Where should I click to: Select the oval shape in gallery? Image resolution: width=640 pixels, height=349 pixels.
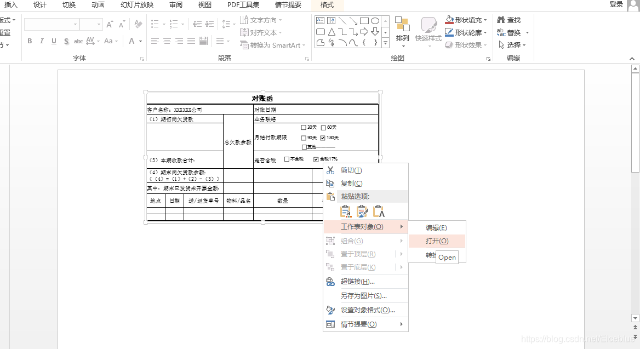[x=375, y=20]
